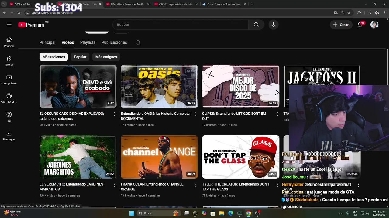The height and width of the screenshot is (218, 389).
Task: Switch to Videos channel tab
Action: [68, 42]
